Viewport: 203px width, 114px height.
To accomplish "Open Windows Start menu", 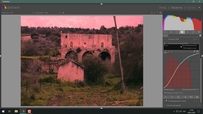I will point(3,111).
